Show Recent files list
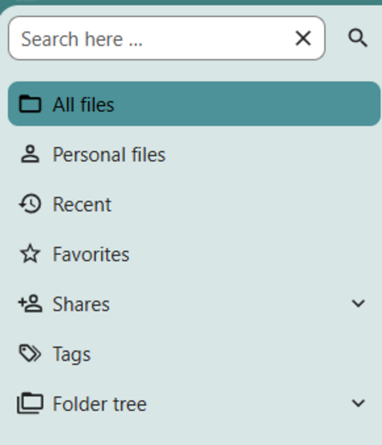382x445 pixels. point(82,205)
